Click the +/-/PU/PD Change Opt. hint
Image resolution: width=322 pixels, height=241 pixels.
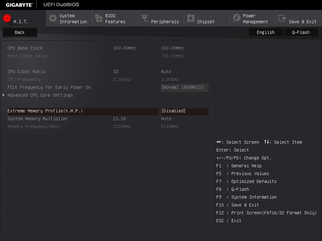(x=244, y=158)
